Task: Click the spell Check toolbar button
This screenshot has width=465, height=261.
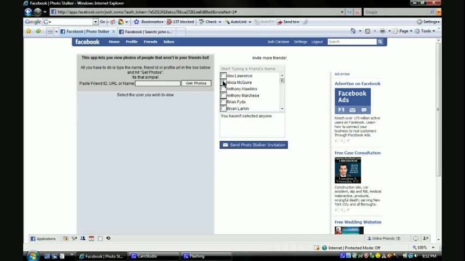Action: pyautogui.click(x=210, y=22)
